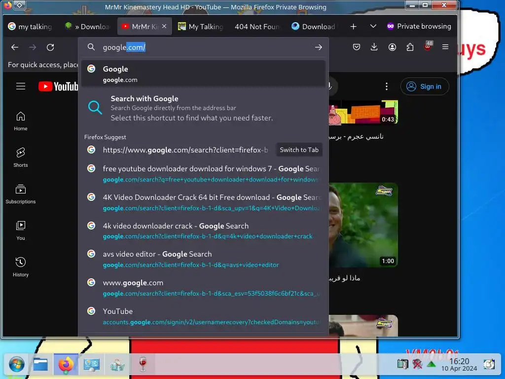Open the video thumbnail with 0:43 duration
The image size is (505, 379).
tap(363, 112)
